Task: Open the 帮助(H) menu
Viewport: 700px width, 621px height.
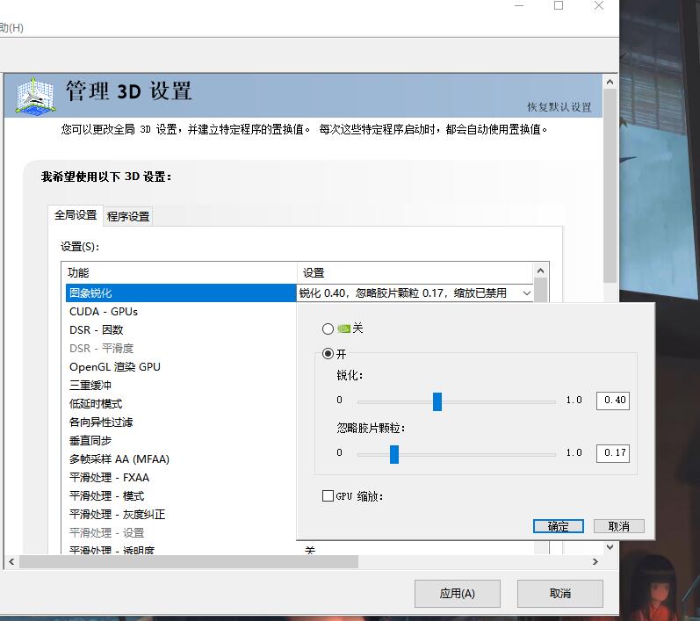Action: coord(11,28)
